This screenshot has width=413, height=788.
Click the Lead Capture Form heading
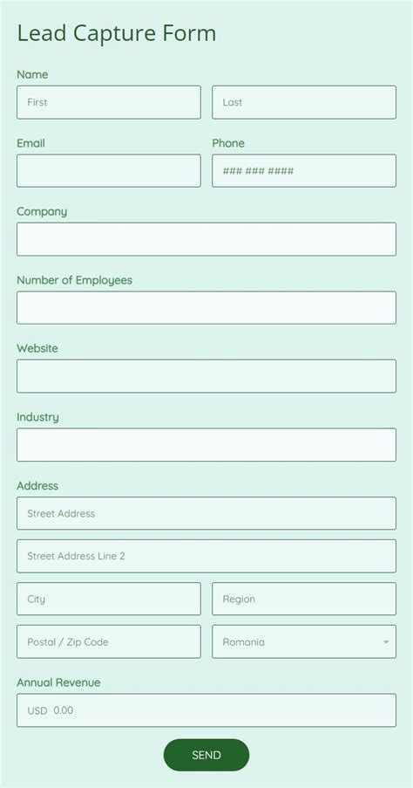(x=117, y=34)
